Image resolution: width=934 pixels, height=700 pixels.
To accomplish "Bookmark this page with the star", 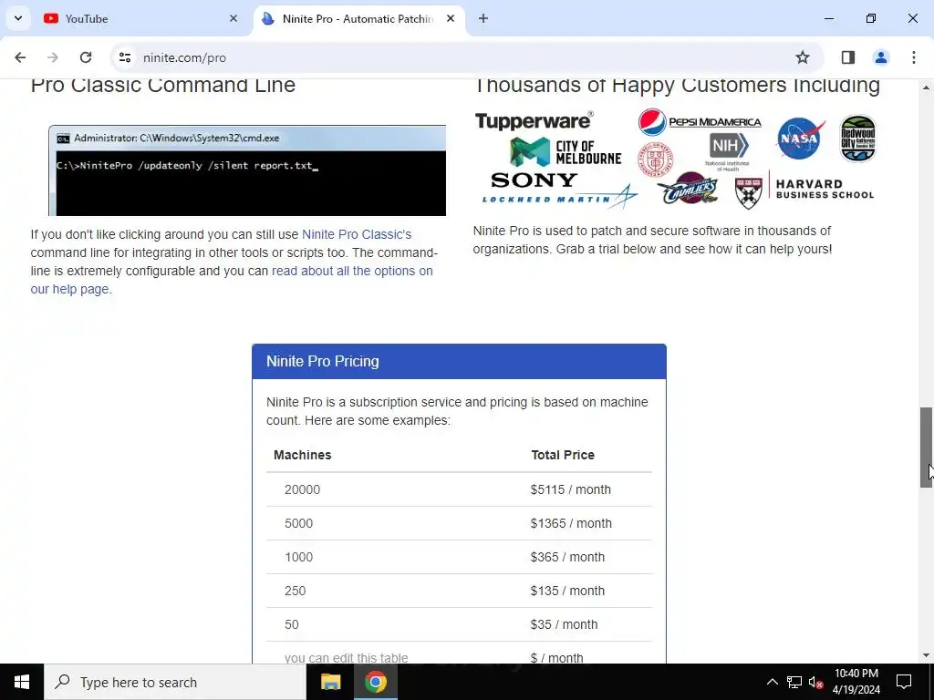I will pyautogui.click(x=803, y=57).
